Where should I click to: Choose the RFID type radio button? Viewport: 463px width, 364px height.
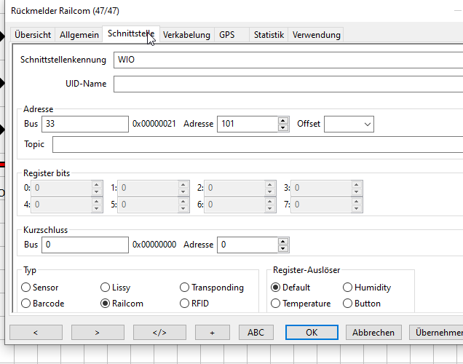185,304
